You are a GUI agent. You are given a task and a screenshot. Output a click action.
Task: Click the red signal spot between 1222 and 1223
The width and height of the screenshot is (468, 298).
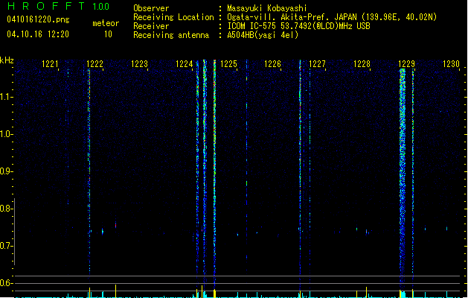[116, 225]
